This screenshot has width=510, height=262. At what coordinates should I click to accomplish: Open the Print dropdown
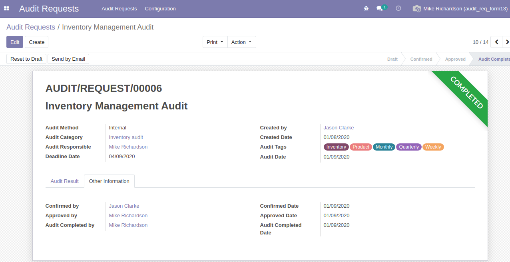[215, 42]
